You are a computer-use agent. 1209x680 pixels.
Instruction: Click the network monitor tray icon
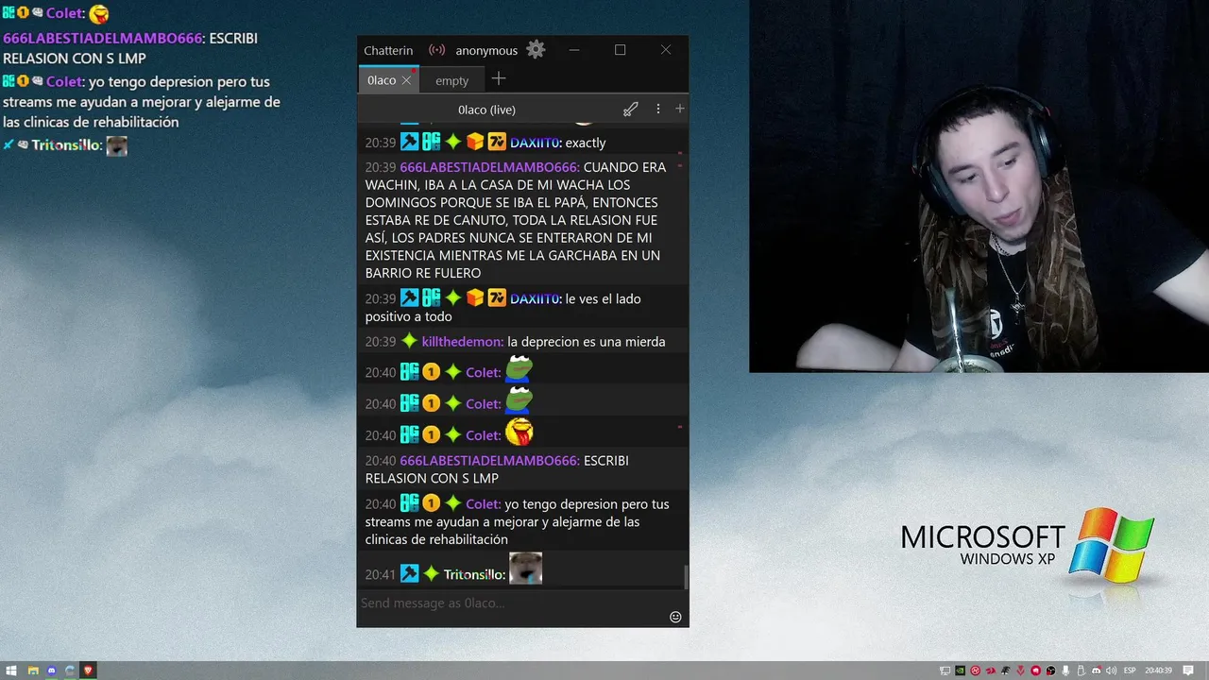pyautogui.click(x=945, y=671)
